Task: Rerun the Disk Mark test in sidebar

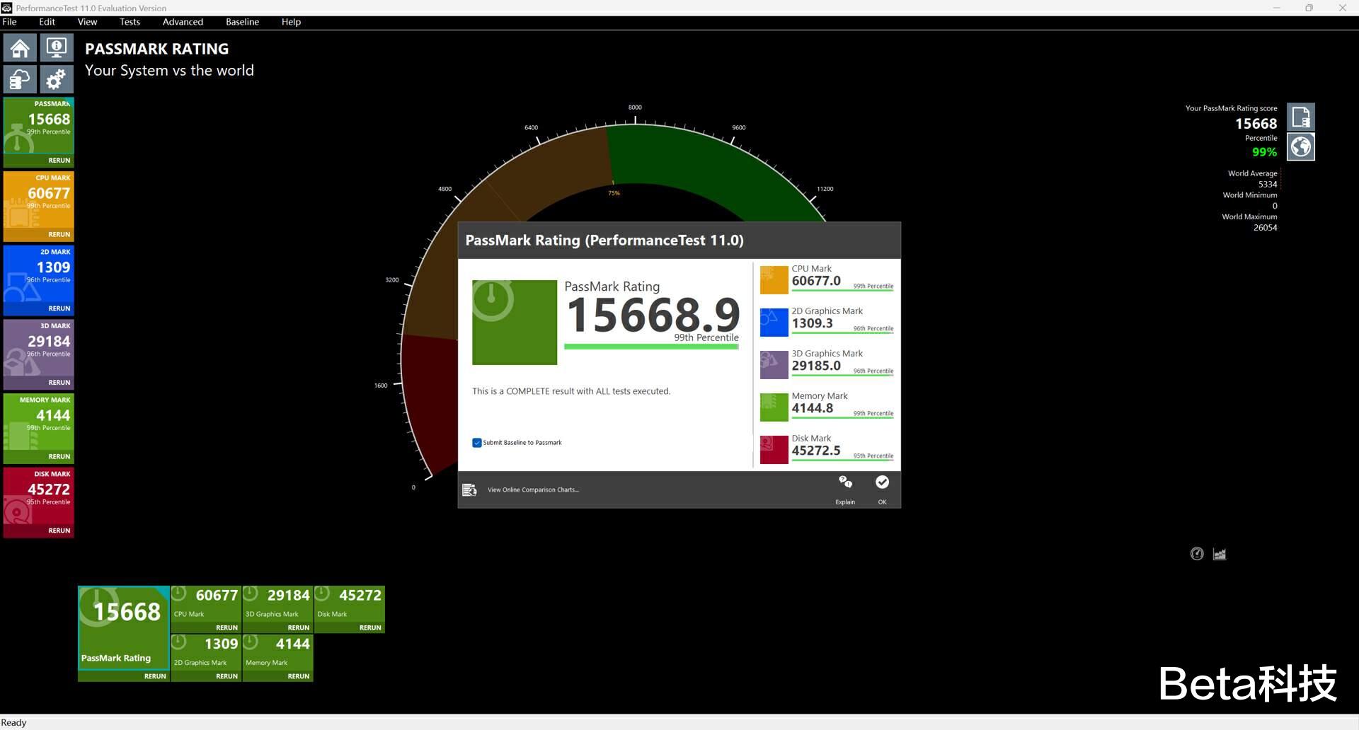Action: [59, 531]
